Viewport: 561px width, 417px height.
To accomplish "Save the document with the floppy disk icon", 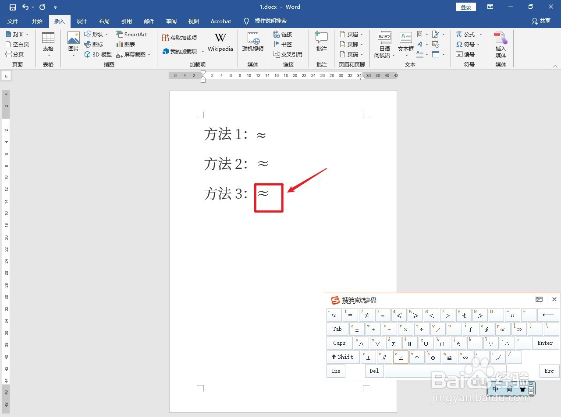I will (12, 7).
